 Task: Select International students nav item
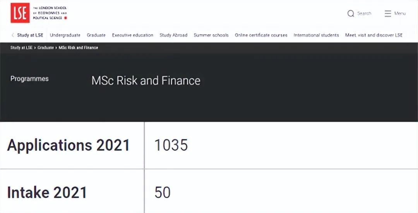(x=316, y=35)
